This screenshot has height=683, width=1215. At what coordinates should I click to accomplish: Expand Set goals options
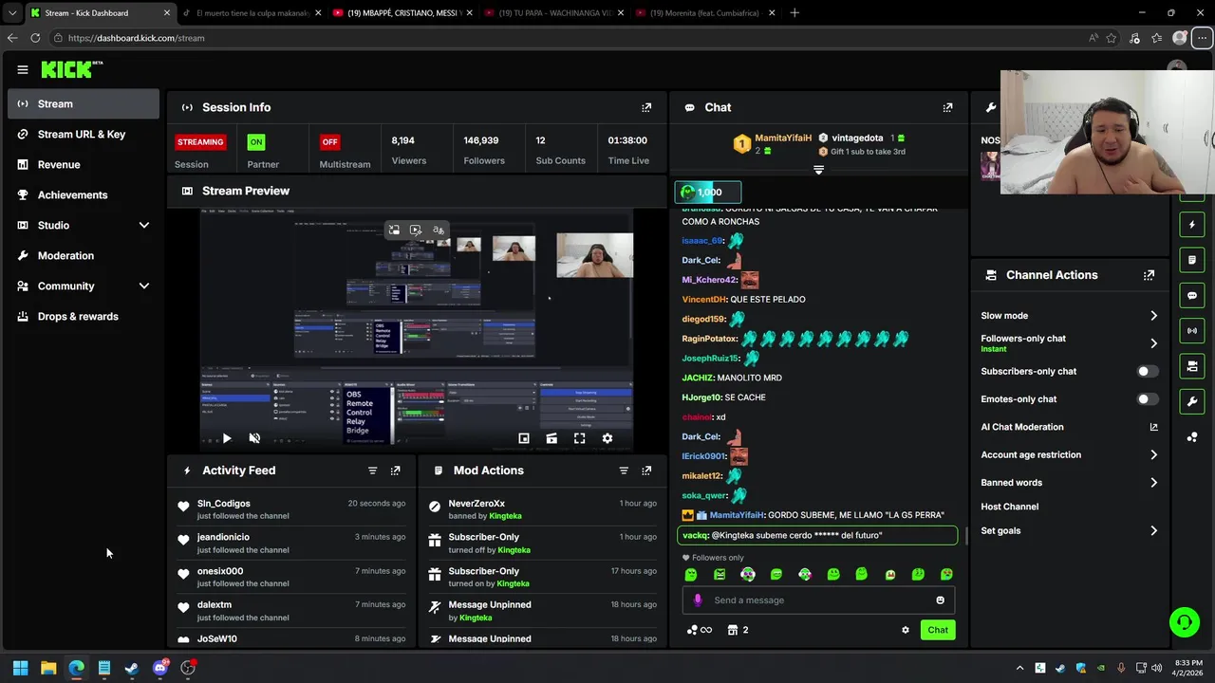point(1153,531)
